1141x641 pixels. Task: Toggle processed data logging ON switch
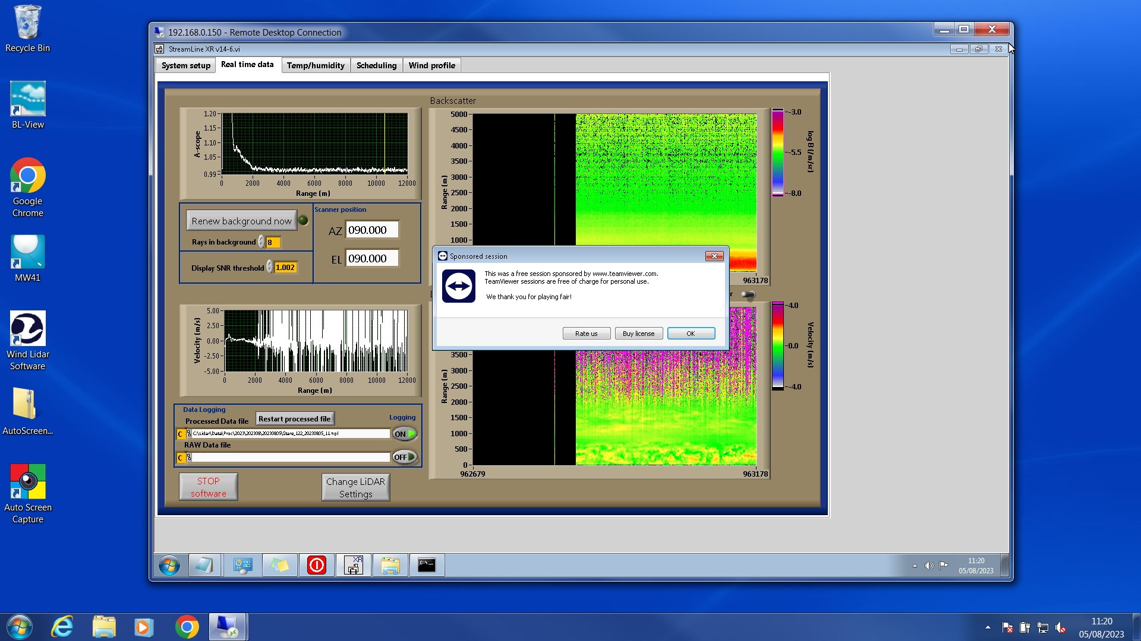405,434
